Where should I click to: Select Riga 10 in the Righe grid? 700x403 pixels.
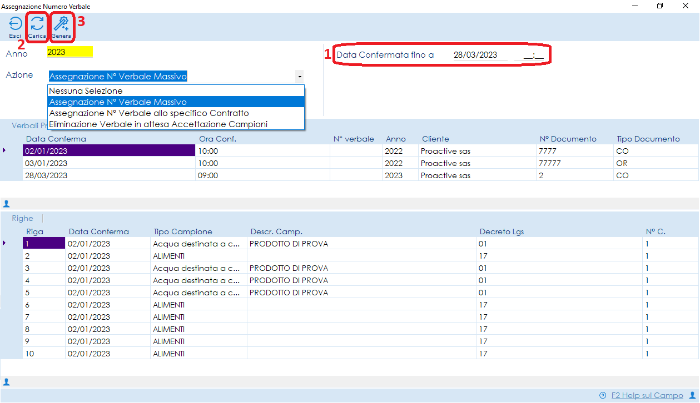click(x=360, y=354)
